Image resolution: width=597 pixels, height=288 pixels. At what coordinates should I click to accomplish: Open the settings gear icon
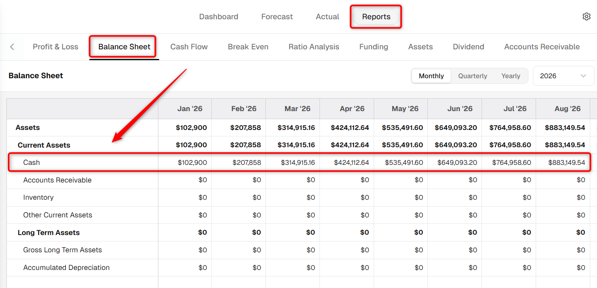(587, 16)
